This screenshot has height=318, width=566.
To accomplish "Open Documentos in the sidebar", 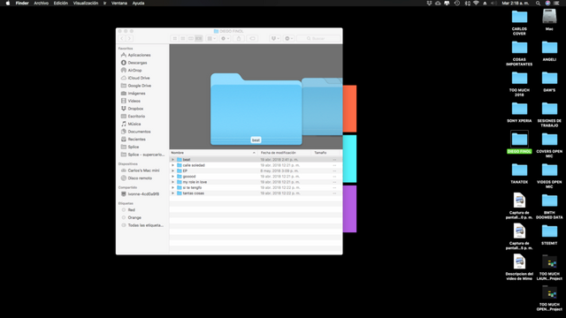I will [139, 132].
